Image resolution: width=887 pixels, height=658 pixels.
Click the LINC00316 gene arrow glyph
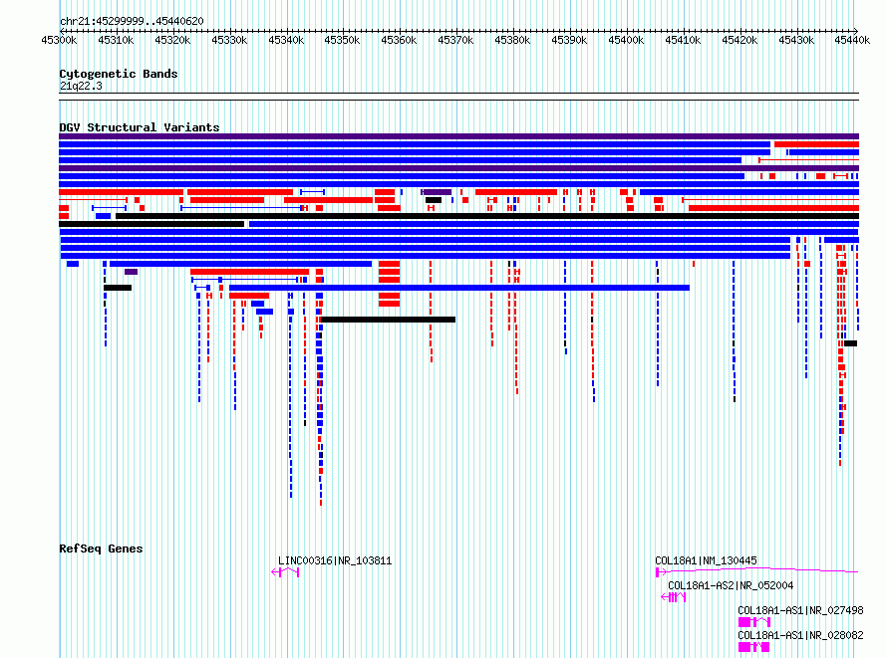[x=285, y=572]
